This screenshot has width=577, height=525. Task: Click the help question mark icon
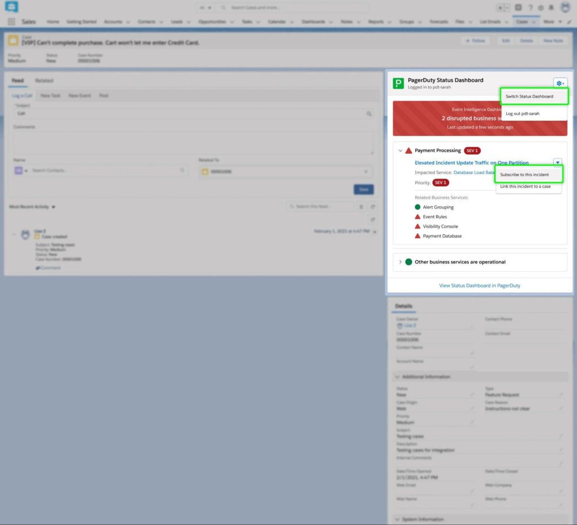[x=530, y=8]
